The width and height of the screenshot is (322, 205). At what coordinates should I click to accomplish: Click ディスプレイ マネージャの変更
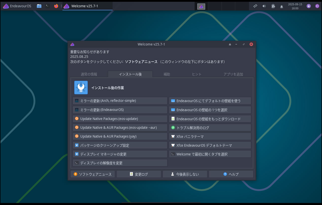tap(120, 154)
